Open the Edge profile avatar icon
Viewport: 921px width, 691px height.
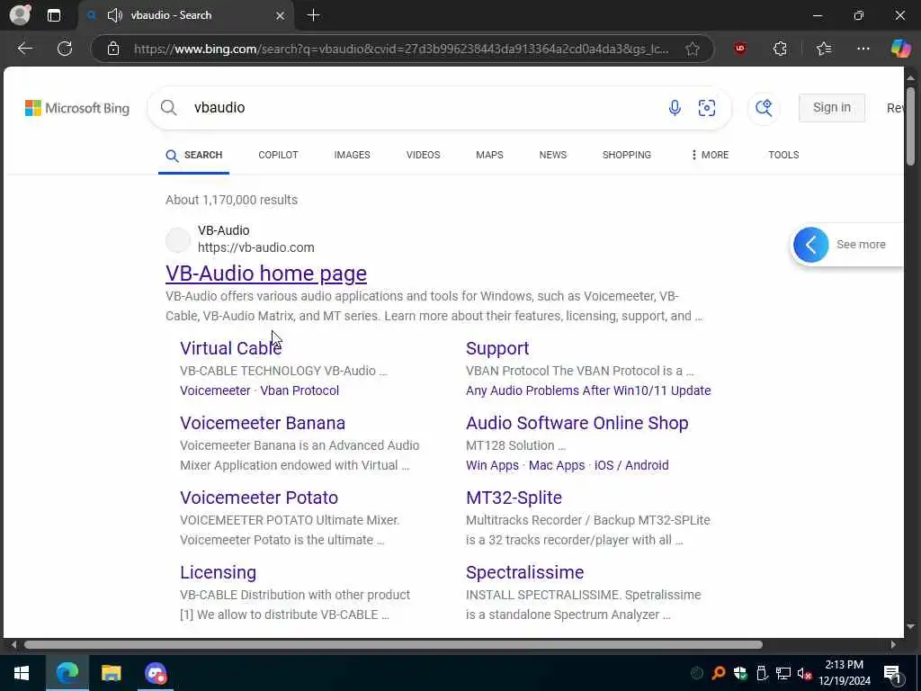tap(20, 14)
